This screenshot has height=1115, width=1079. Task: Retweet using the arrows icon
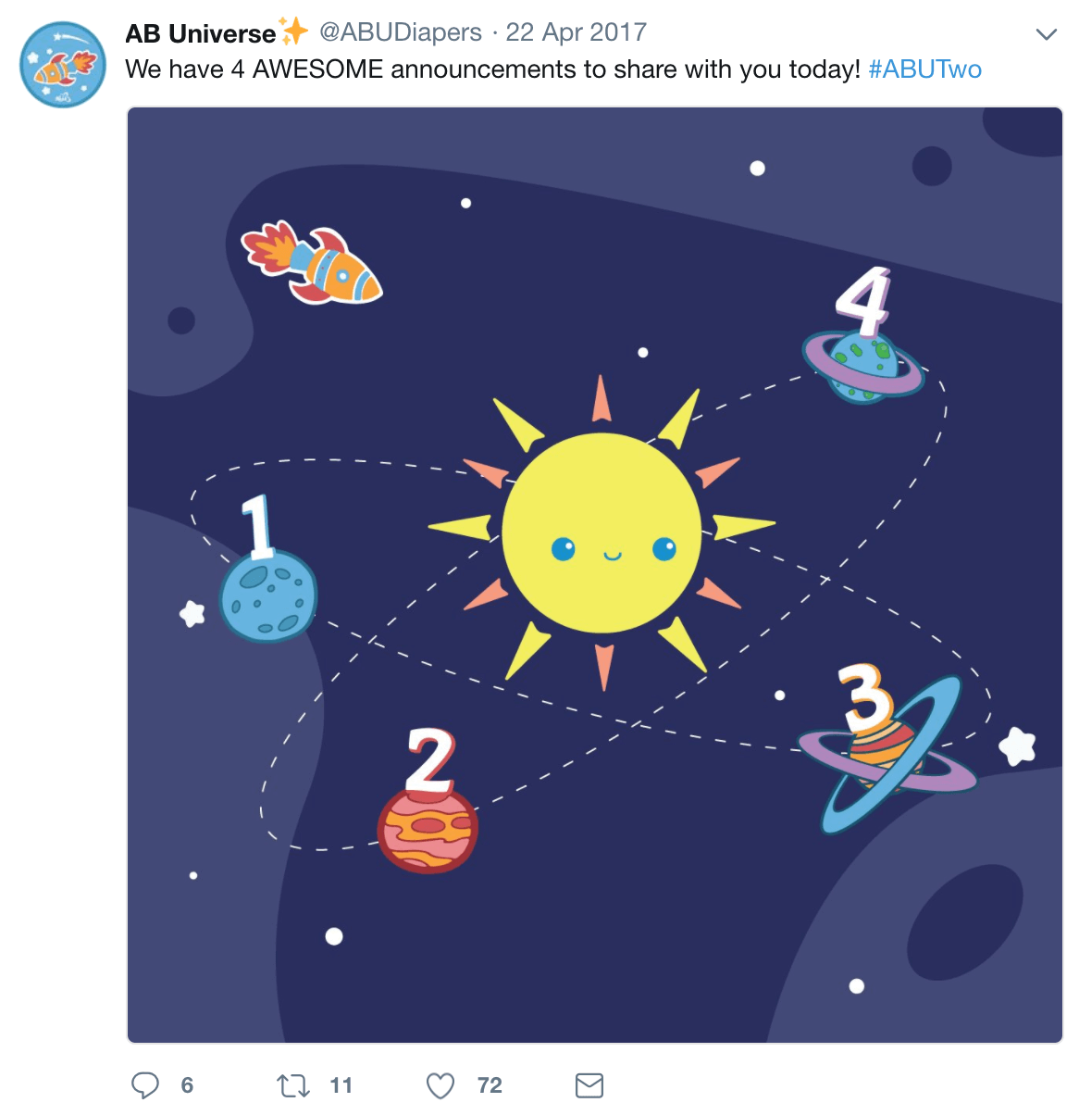pos(293,1085)
